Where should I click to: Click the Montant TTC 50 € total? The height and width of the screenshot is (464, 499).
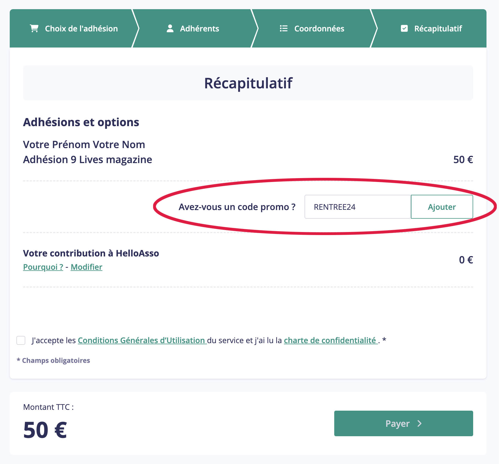pyautogui.click(x=45, y=430)
